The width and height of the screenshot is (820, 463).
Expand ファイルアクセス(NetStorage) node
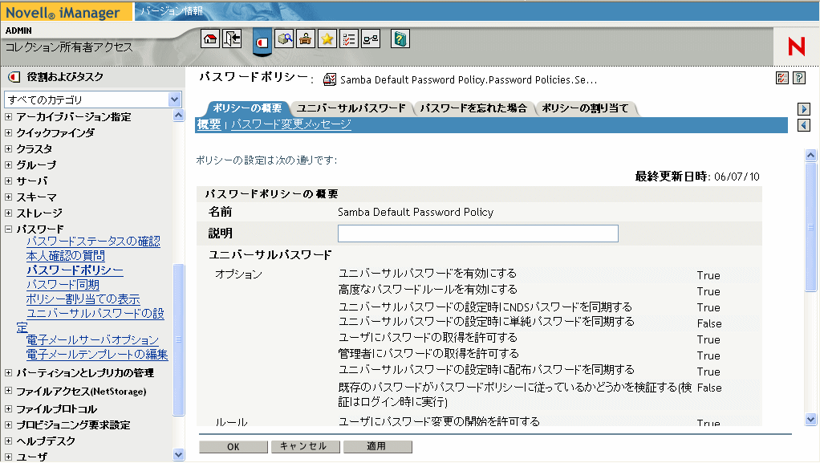click(8, 391)
